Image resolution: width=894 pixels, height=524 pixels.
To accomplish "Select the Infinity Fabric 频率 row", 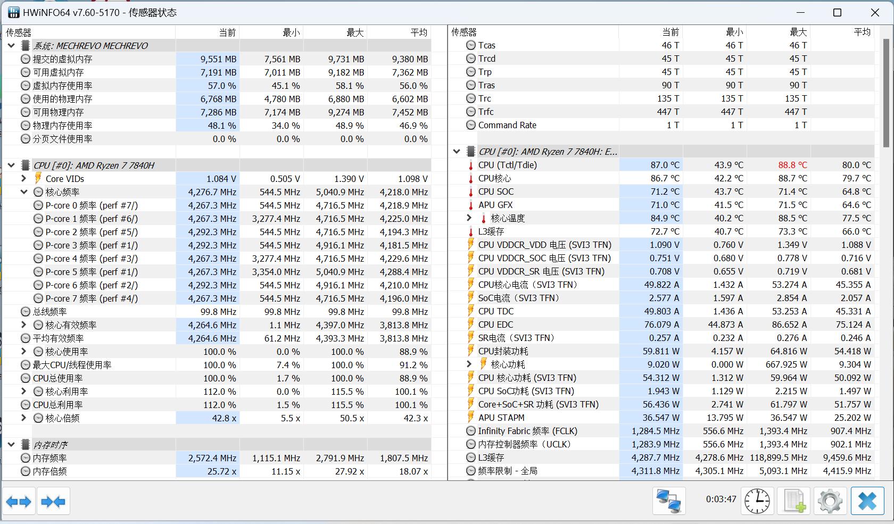I will click(x=532, y=431).
